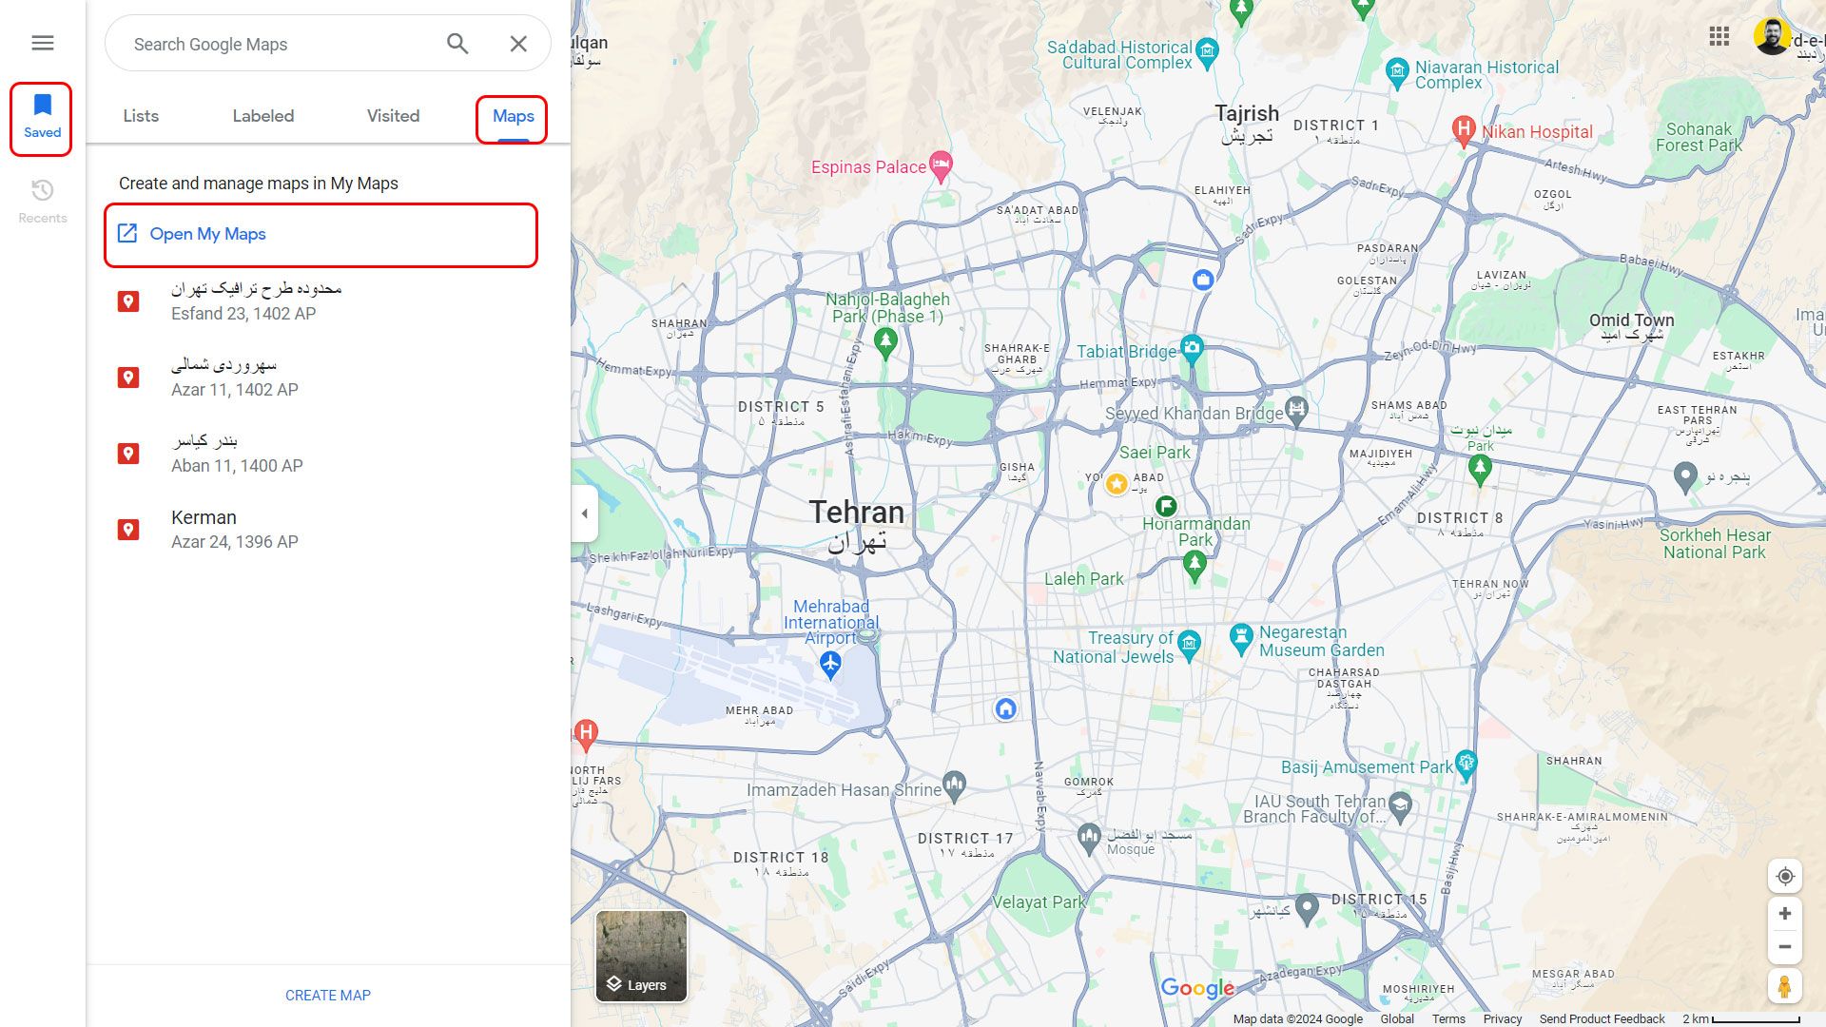
Task: Open the Kerman saved map
Action: tap(328, 529)
